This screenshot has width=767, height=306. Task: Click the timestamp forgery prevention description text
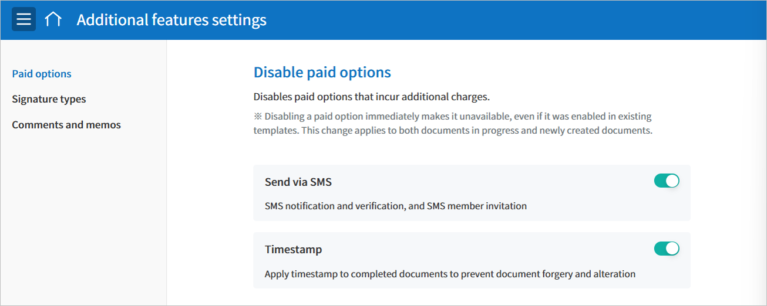tap(450, 274)
